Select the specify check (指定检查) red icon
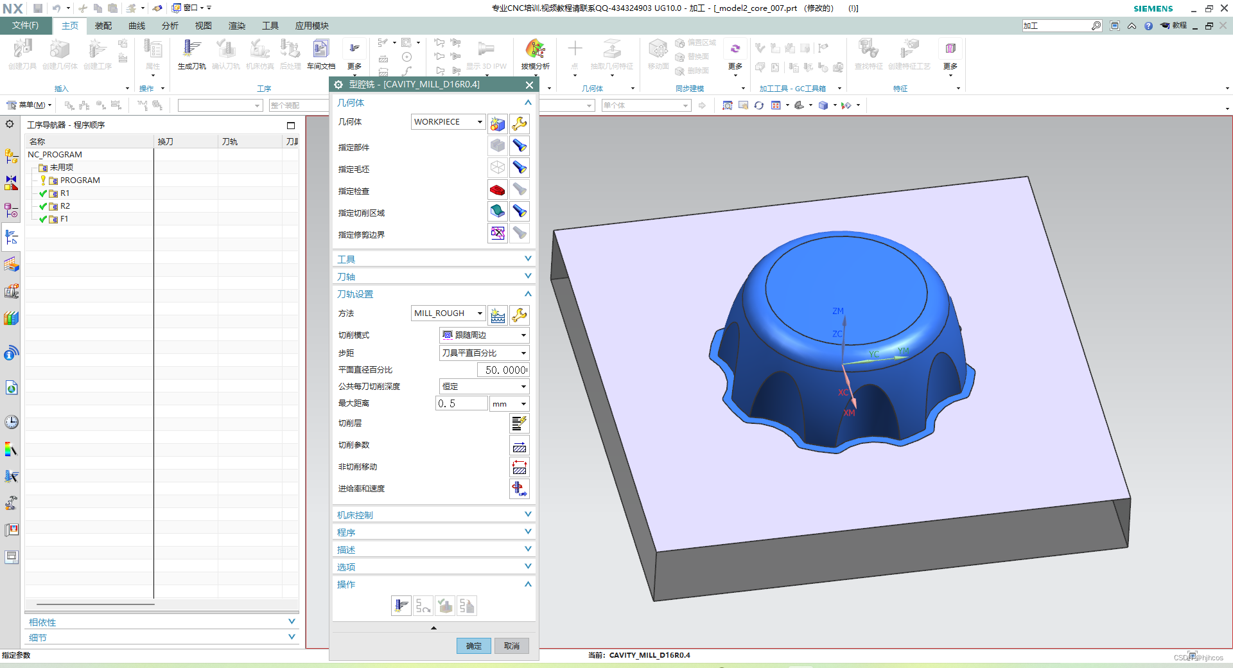This screenshot has height=668, width=1233. coord(498,189)
